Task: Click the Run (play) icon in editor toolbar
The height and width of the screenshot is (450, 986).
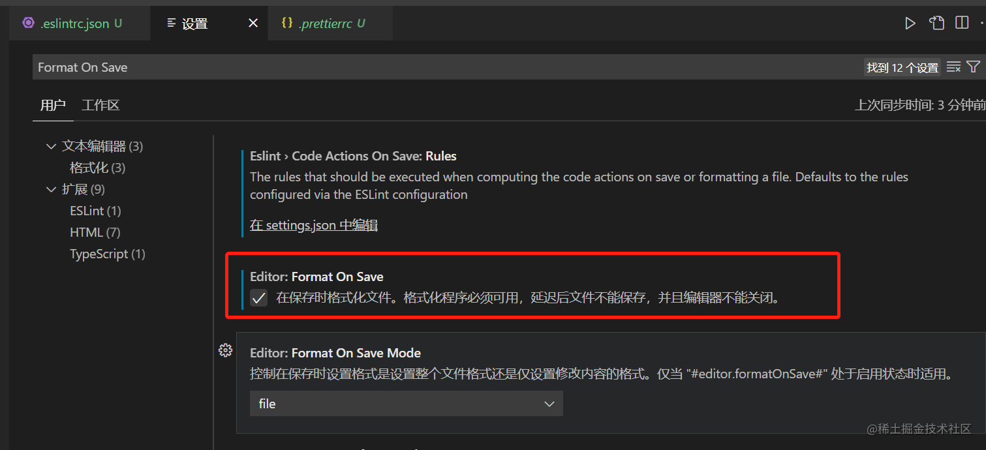Action: [x=910, y=23]
